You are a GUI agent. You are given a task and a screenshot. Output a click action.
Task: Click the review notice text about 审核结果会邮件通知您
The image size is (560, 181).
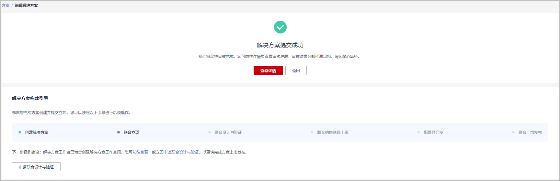pyautogui.click(x=280, y=57)
